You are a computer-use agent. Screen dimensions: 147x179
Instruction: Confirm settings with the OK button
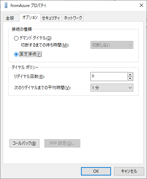coord(96,171)
